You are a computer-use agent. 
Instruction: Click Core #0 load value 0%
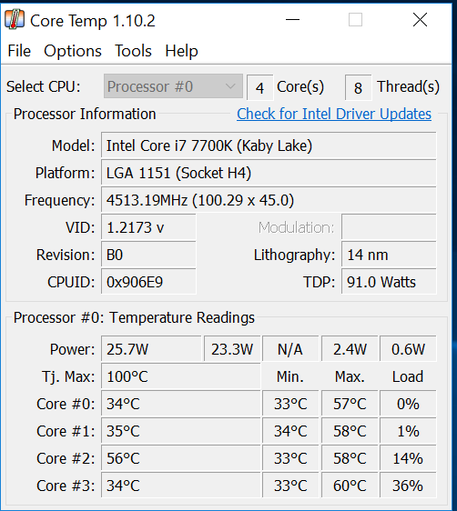pyautogui.click(x=408, y=404)
